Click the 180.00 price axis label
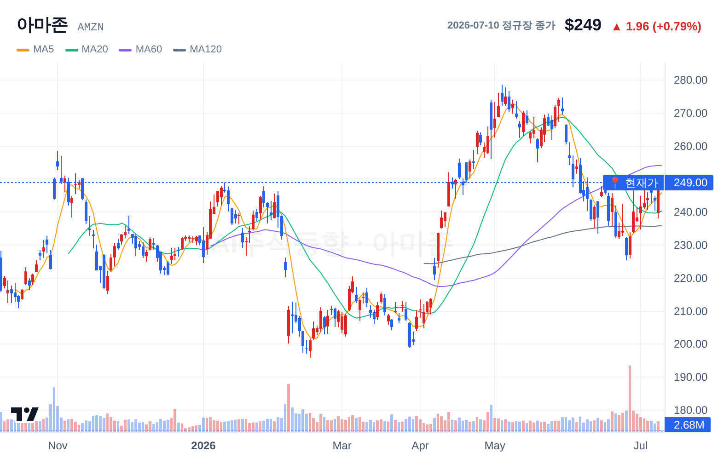This screenshot has width=718, height=458. point(690,410)
